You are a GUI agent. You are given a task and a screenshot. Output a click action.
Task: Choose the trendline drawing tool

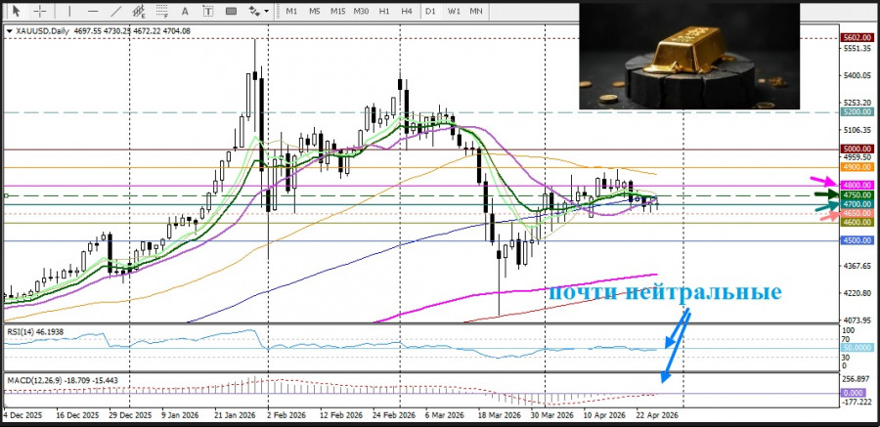(x=116, y=11)
